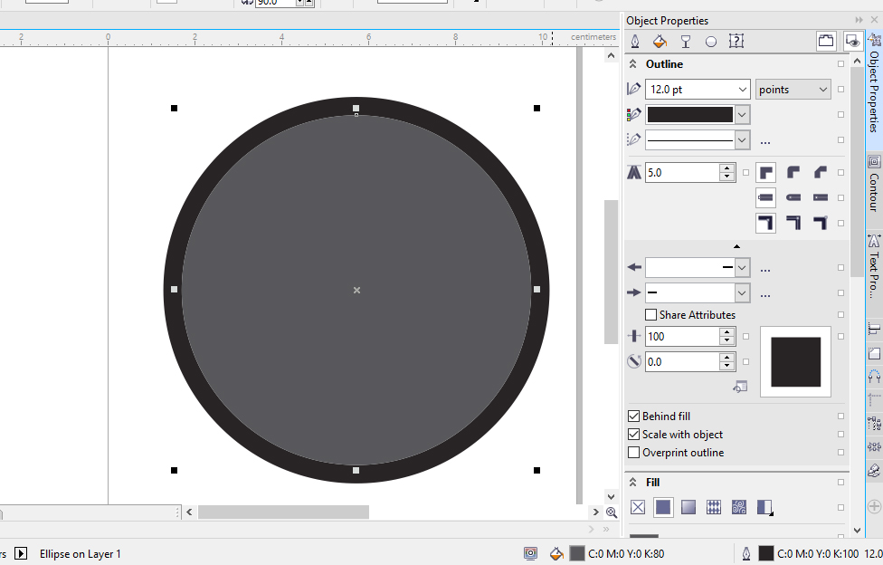
Task: Open start arrowhead settings ellipsis button
Action: (x=764, y=269)
